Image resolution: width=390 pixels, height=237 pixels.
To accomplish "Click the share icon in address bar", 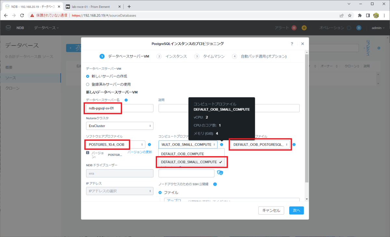I will coord(342,15).
